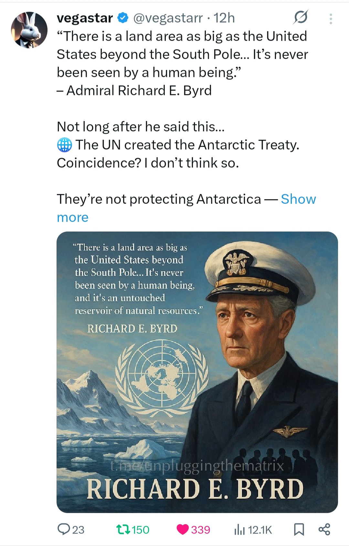Open the view analytics bar-chart icon
The image size is (349, 546).
pos(239,530)
